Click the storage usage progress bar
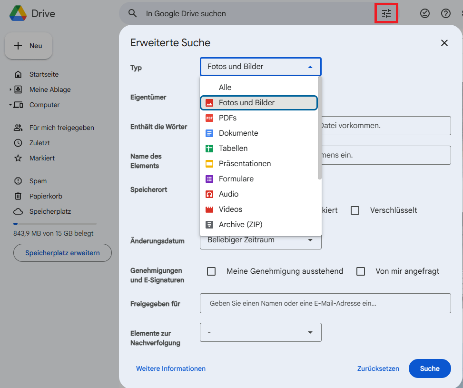Viewport: 463px width, 388px height. coord(55,223)
